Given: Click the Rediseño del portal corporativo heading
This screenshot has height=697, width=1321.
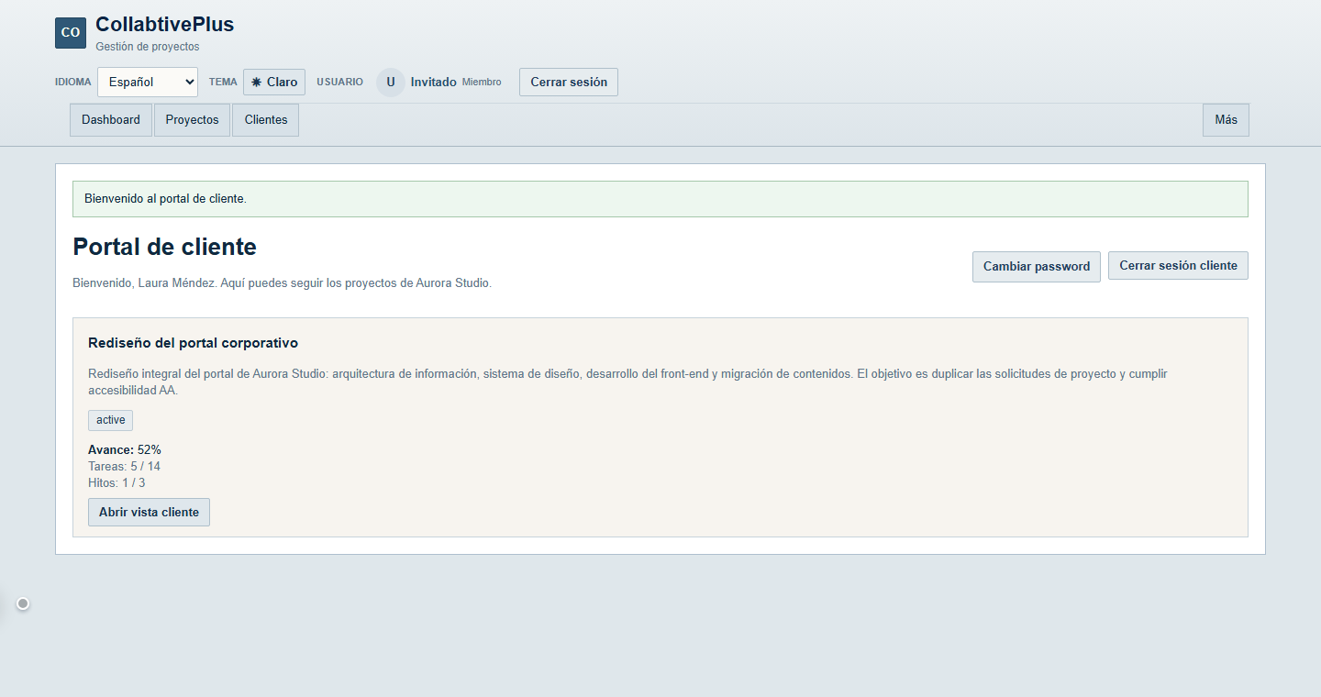Looking at the screenshot, I should [193, 343].
